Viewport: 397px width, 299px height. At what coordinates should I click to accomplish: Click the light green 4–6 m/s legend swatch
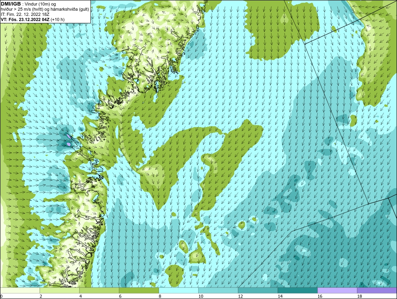(x=99, y=290)
